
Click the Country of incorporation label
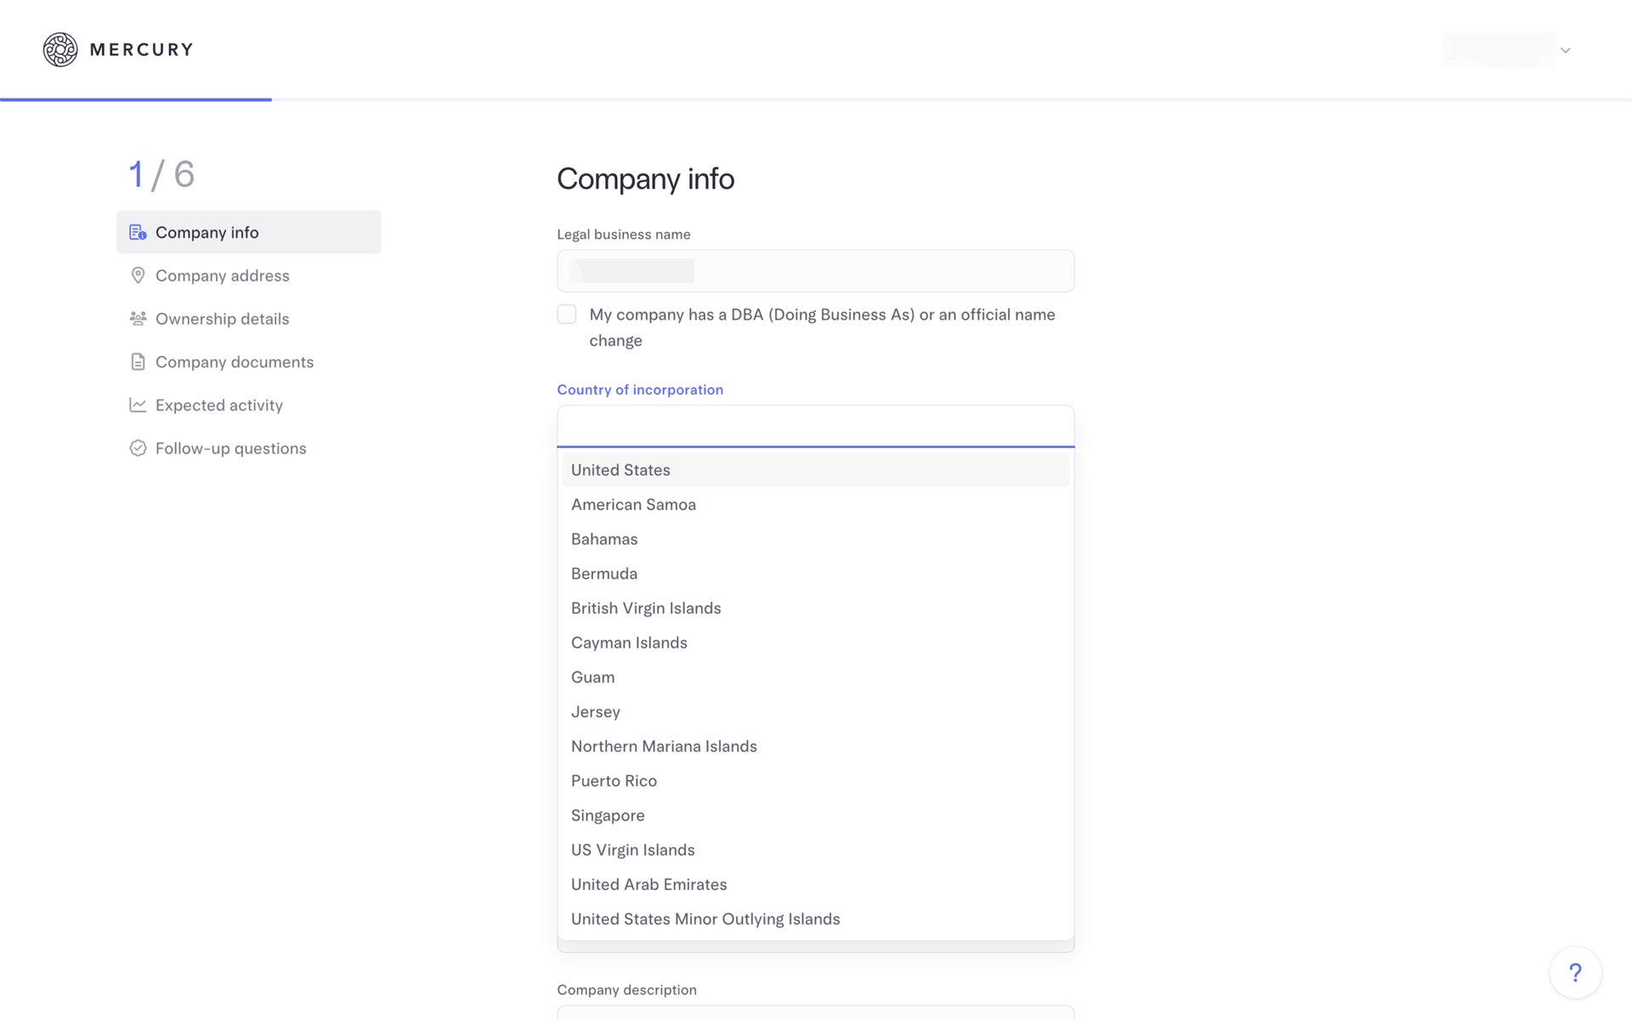point(640,389)
